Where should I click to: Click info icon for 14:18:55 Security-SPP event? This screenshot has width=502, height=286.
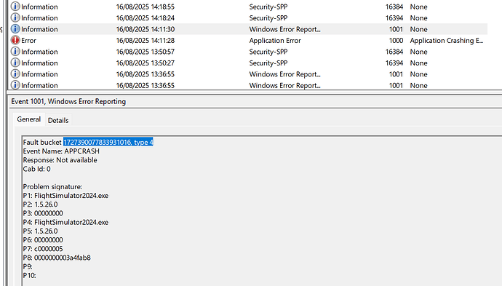15,7
